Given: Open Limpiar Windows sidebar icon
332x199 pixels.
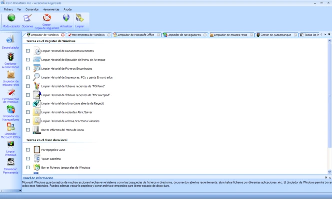Looking at the screenshot, I should tap(11, 145).
